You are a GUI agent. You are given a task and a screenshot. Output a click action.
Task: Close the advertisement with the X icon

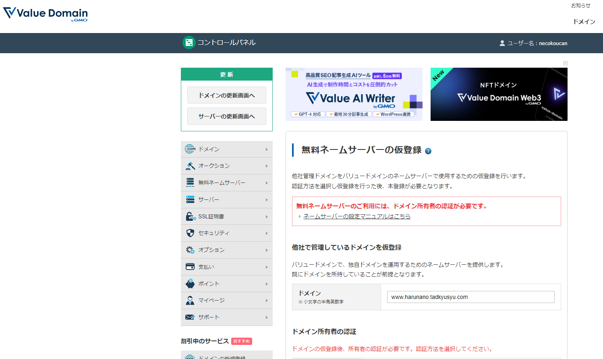tap(566, 63)
